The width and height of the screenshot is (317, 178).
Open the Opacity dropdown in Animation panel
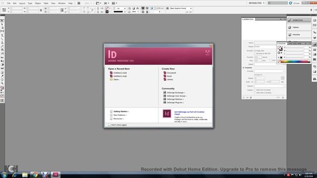[269, 86]
